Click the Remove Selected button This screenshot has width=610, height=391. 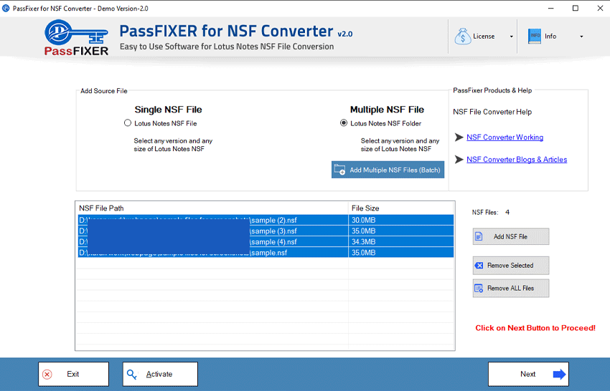[x=511, y=266]
